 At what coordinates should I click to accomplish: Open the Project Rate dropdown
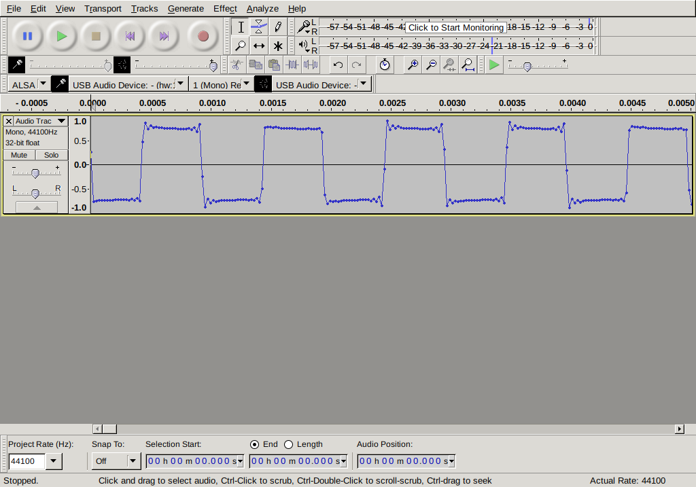(53, 461)
